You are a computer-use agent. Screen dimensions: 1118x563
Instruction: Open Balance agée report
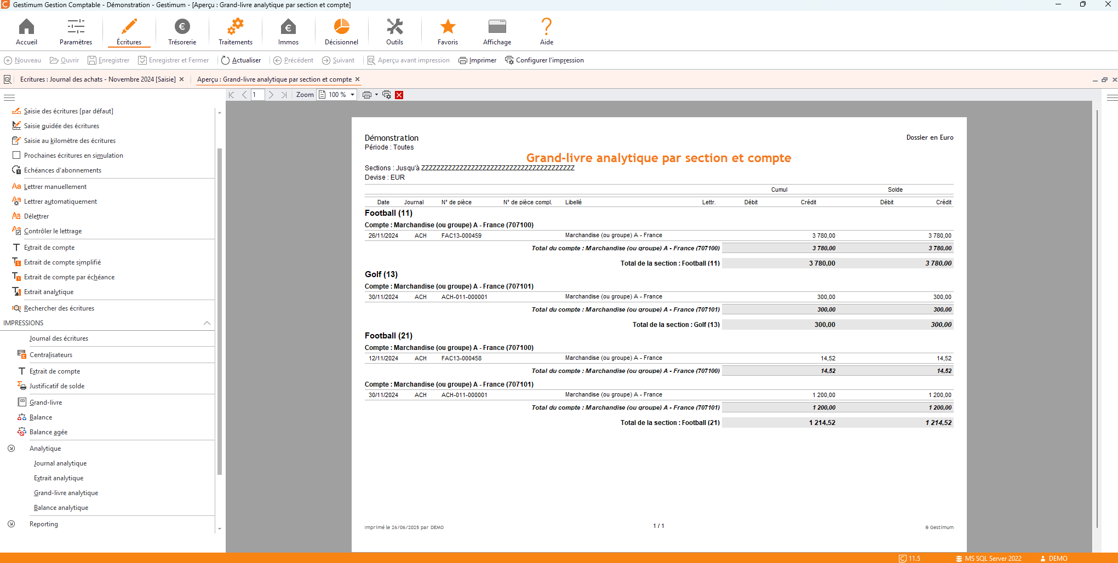tap(48, 432)
